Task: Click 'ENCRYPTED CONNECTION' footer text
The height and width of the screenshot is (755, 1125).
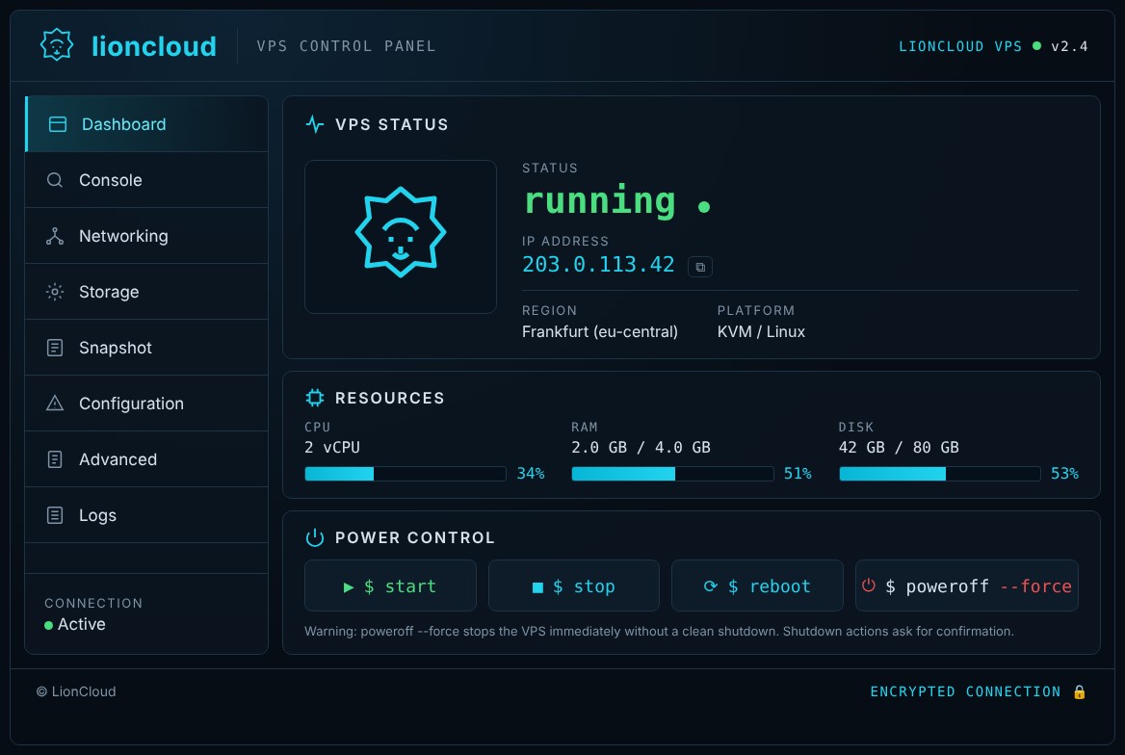Action: pyautogui.click(x=965, y=691)
